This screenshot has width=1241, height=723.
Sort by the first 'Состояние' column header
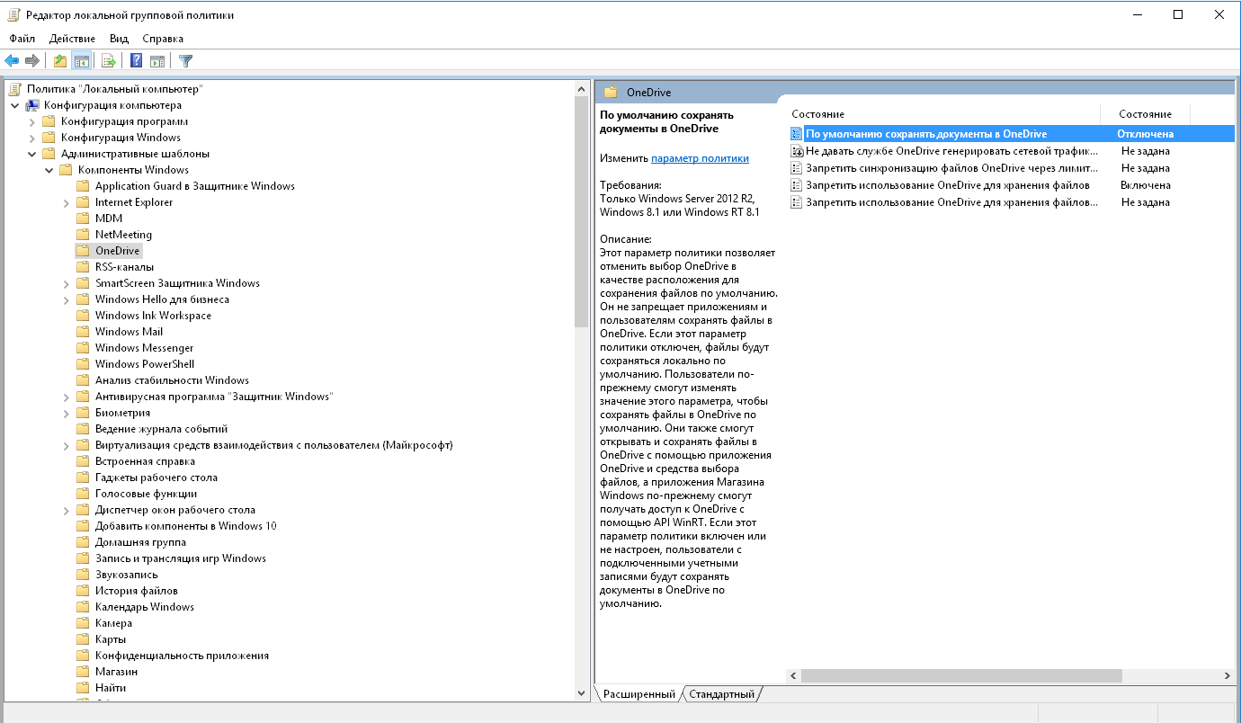942,114
